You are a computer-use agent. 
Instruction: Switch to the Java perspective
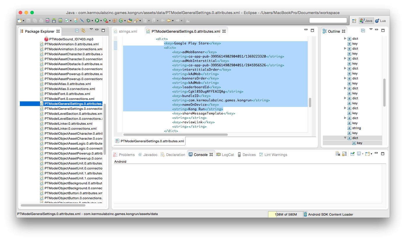click(x=366, y=21)
